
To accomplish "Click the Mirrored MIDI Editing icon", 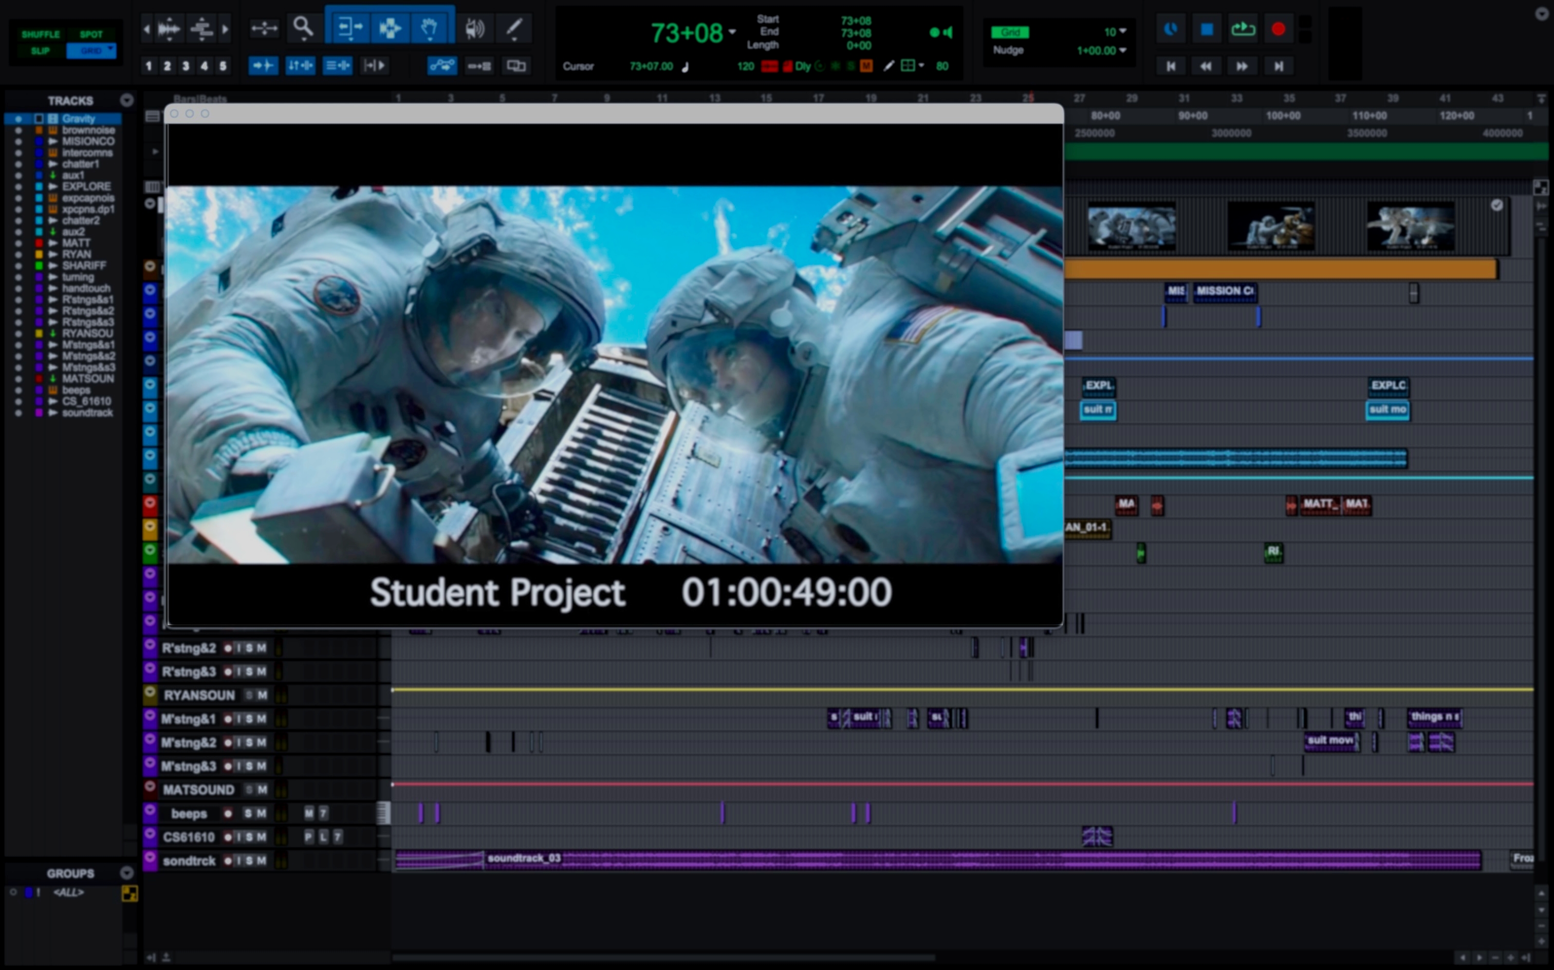I will pos(479,65).
